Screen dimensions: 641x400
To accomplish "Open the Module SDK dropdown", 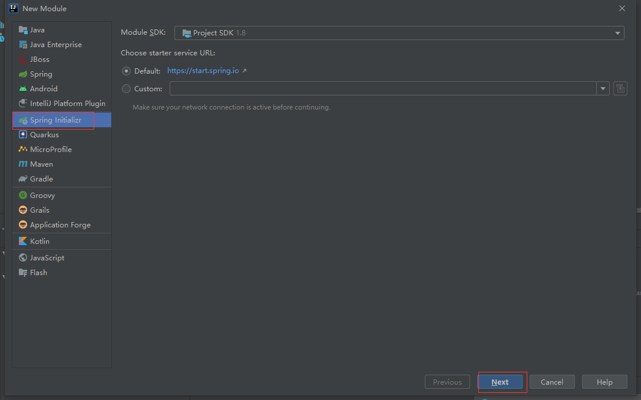I will click(x=399, y=33).
